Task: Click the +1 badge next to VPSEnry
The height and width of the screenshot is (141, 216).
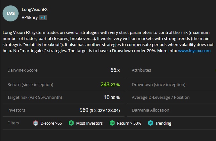Action: (x=43, y=18)
